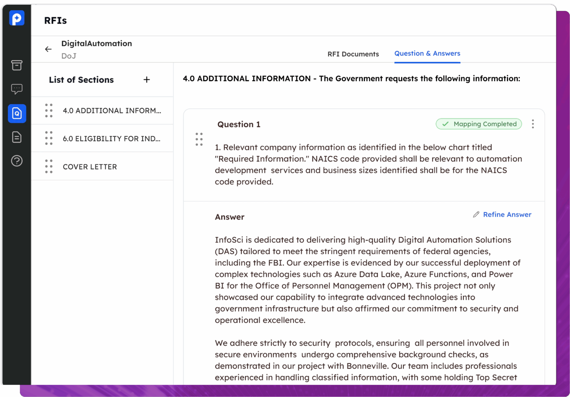Switch to Question & Answers tab
The height and width of the screenshot is (397, 570).
pyautogui.click(x=427, y=53)
